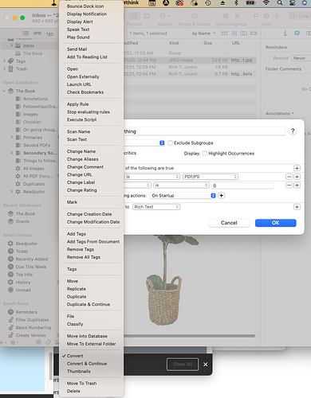Click the Show All button
The image size is (311, 398).
point(183,365)
